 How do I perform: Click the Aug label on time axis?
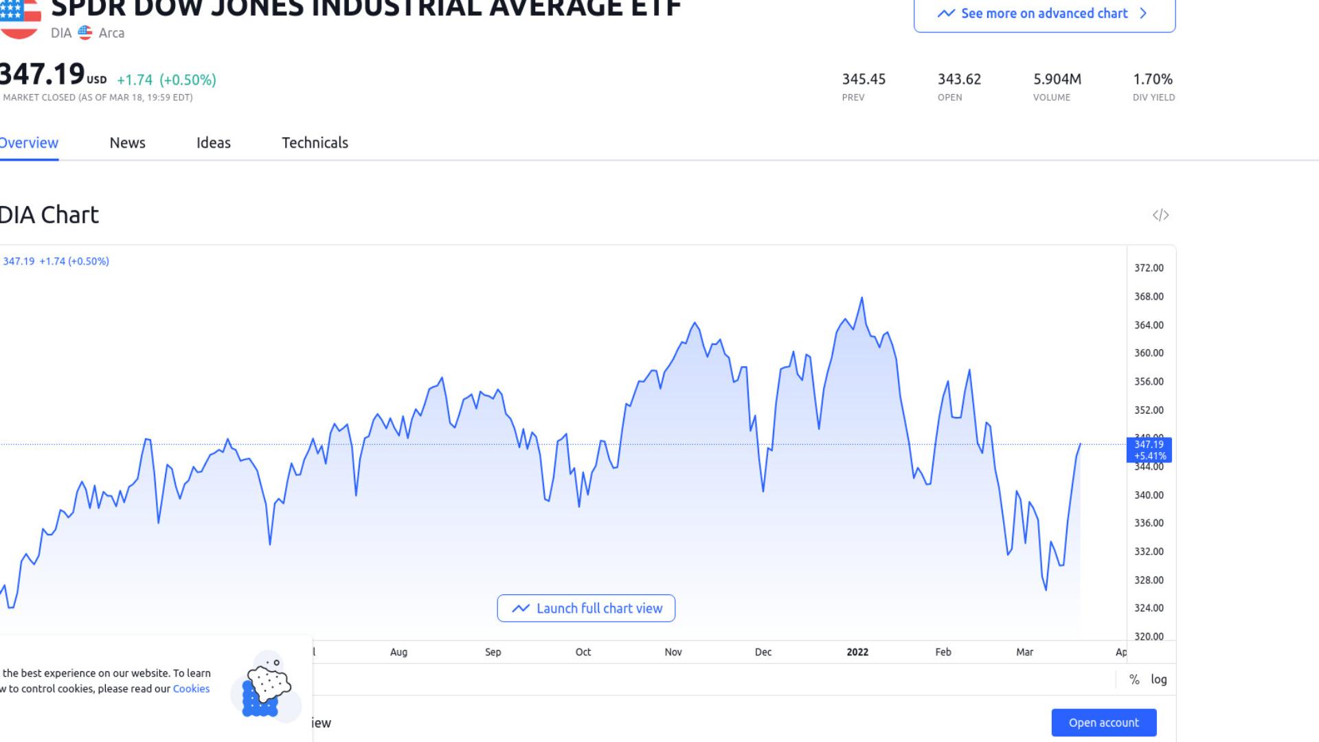tap(398, 652)
